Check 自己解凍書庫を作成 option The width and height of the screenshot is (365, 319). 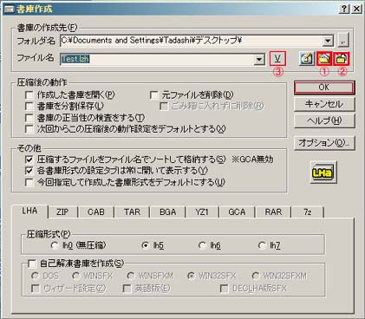[x=32, y=264]
